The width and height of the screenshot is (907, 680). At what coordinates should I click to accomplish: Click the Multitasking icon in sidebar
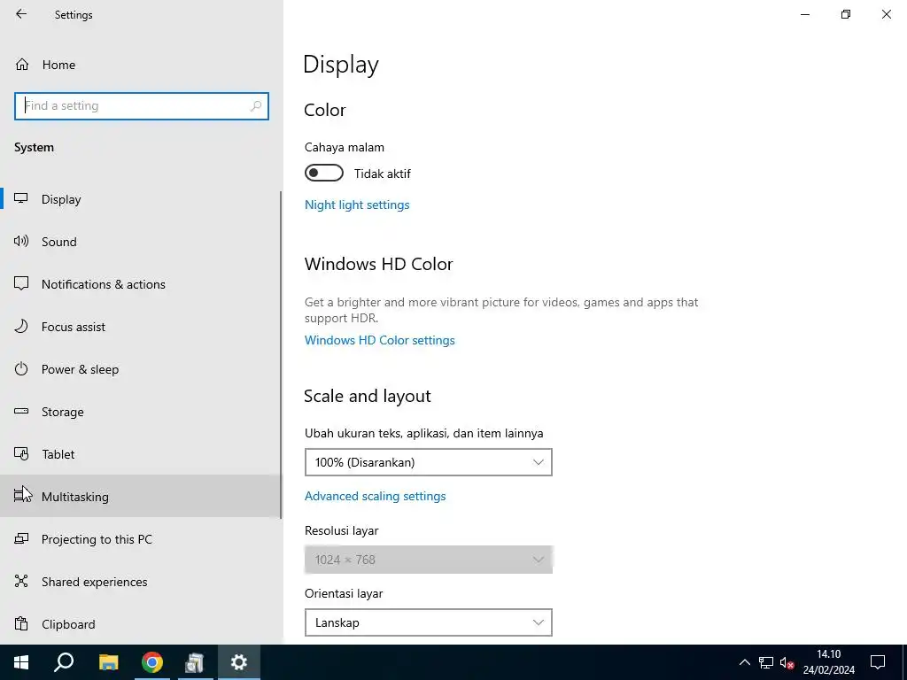pyautogui.click(x=21, y=496)
